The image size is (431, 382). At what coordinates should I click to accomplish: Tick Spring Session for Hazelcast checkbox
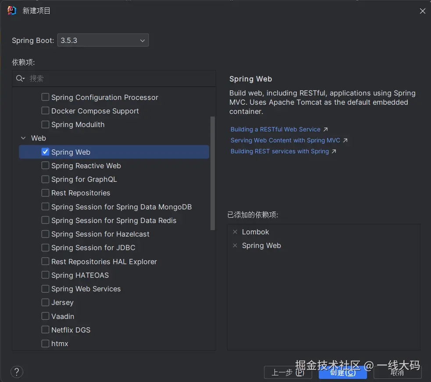45,234
